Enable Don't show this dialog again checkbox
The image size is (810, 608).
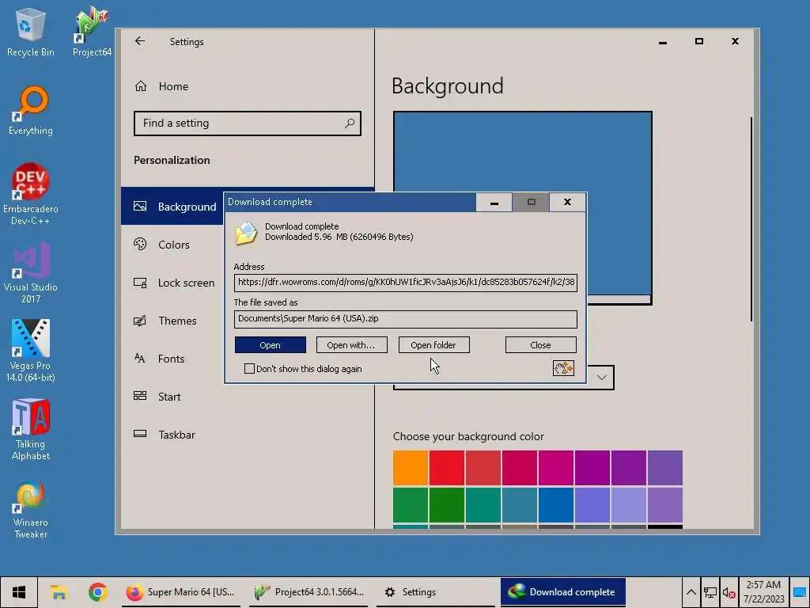click(x=249, y=369)
